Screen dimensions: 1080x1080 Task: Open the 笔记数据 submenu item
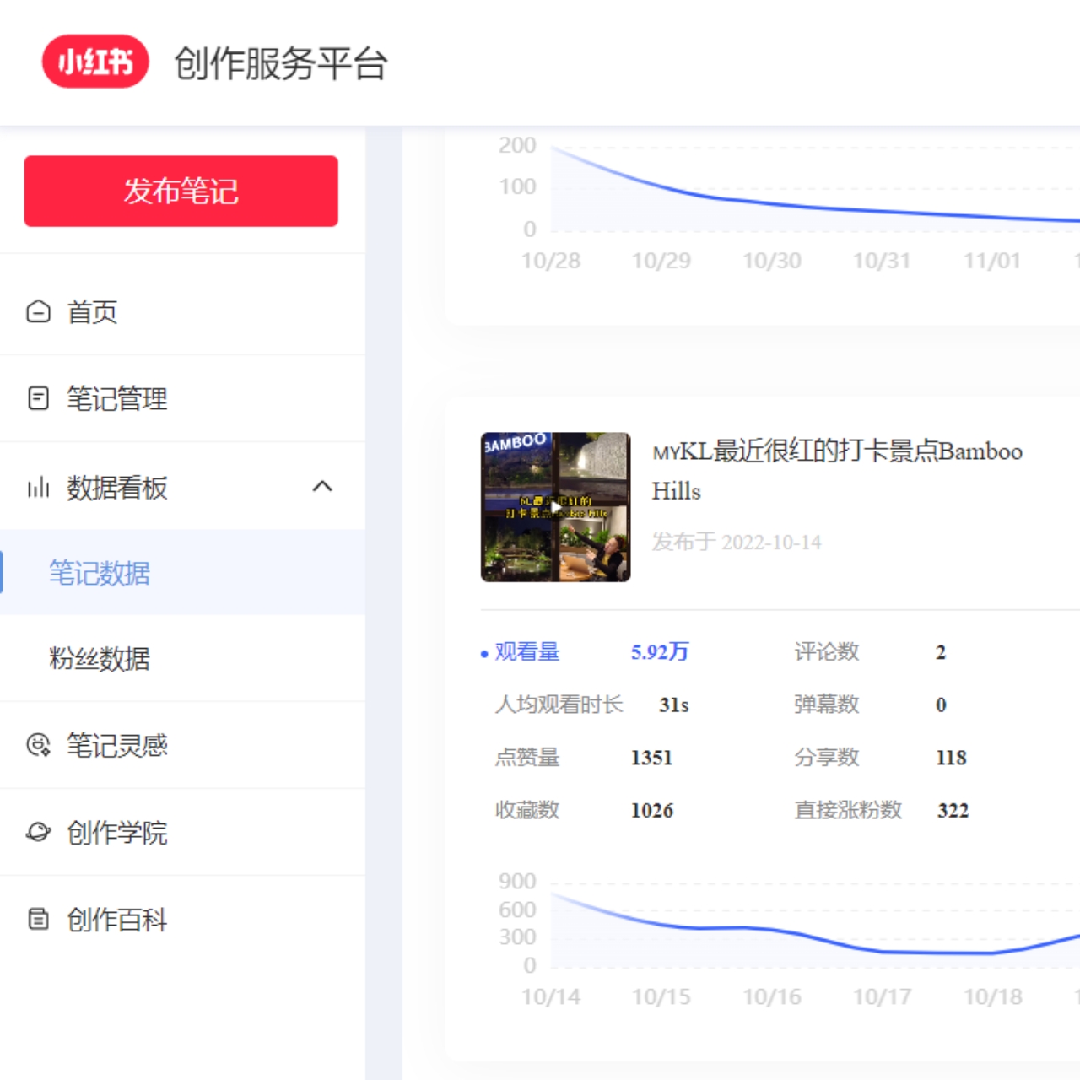[x=100, y=574]
